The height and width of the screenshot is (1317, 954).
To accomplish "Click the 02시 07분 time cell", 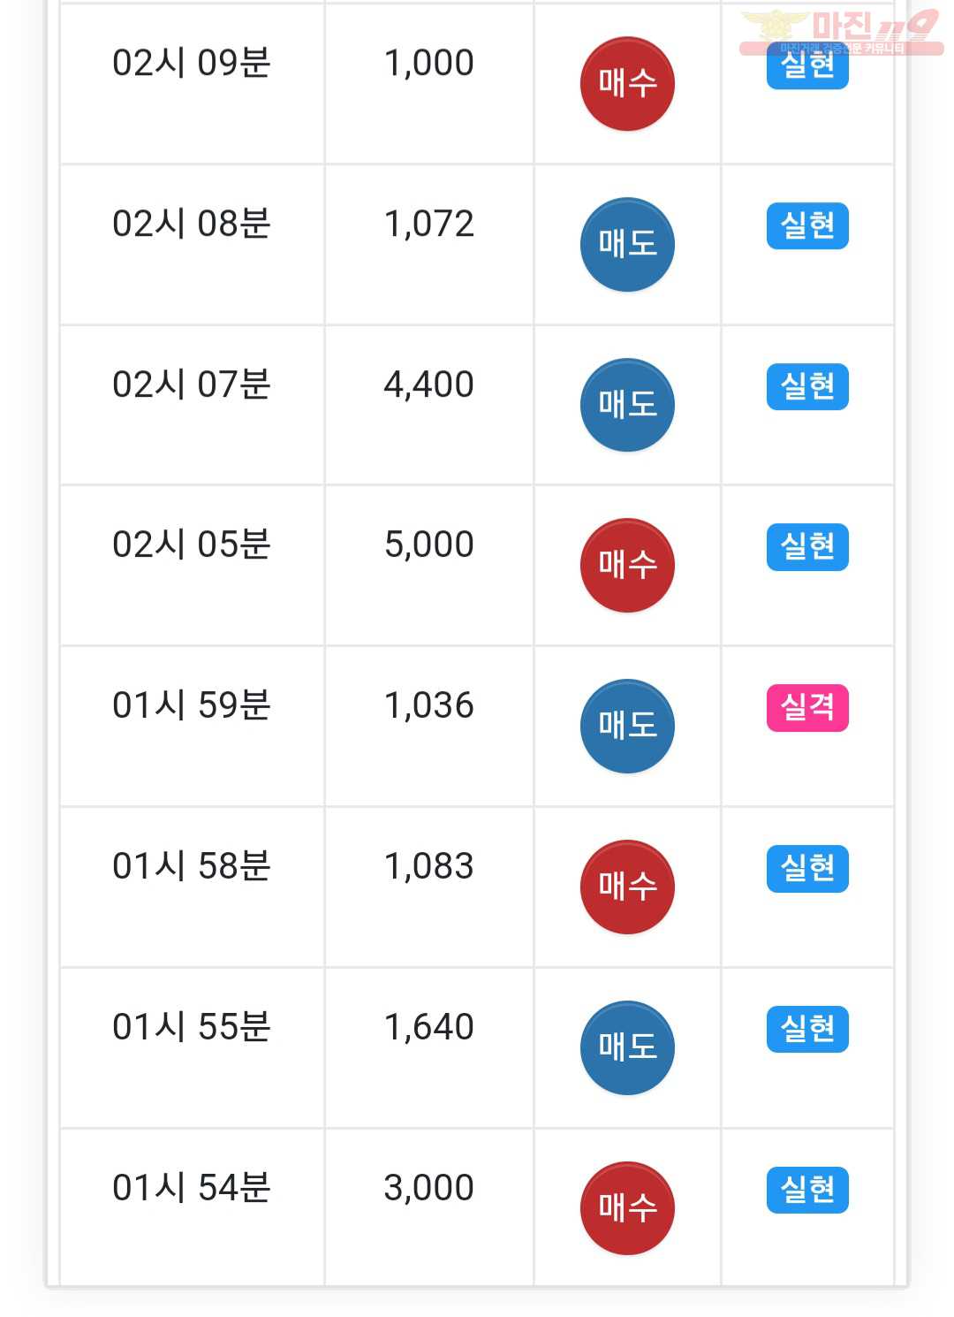I will tap(192, 385).
